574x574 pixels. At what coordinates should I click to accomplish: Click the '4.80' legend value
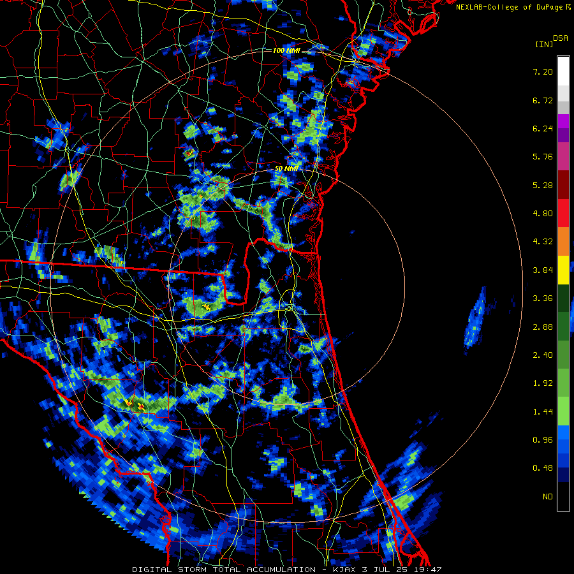point(543,214)
